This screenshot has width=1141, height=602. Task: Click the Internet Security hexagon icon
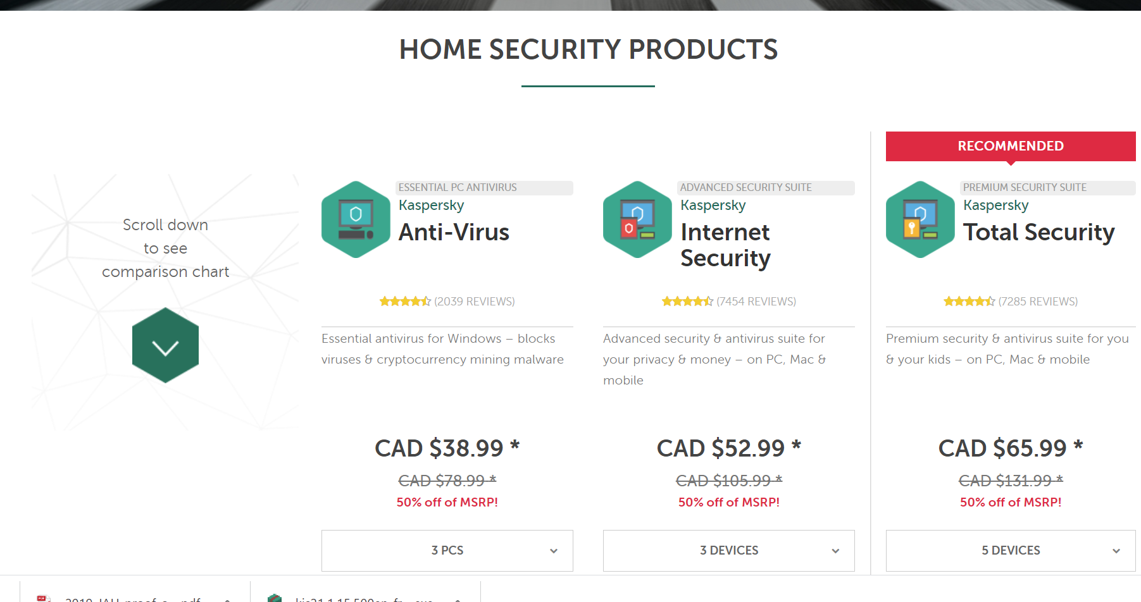[x=637, y=219]
